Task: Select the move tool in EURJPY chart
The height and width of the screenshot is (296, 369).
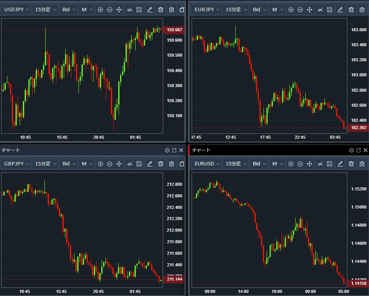Action: pos(309,10)
